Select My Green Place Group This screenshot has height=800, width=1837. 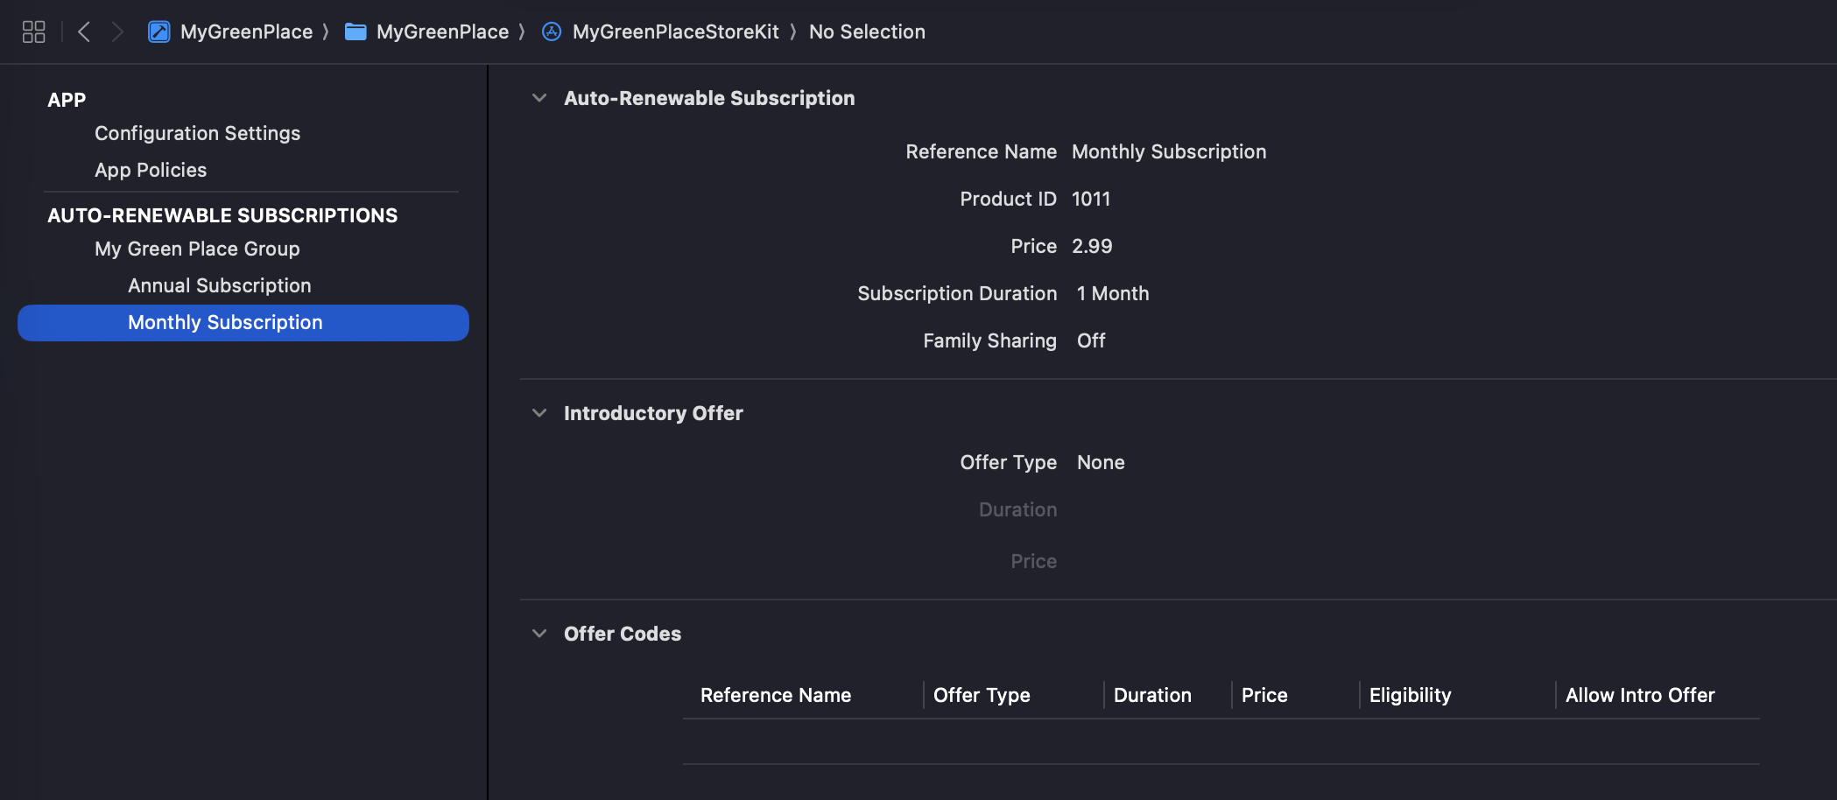tap(196, 249)
